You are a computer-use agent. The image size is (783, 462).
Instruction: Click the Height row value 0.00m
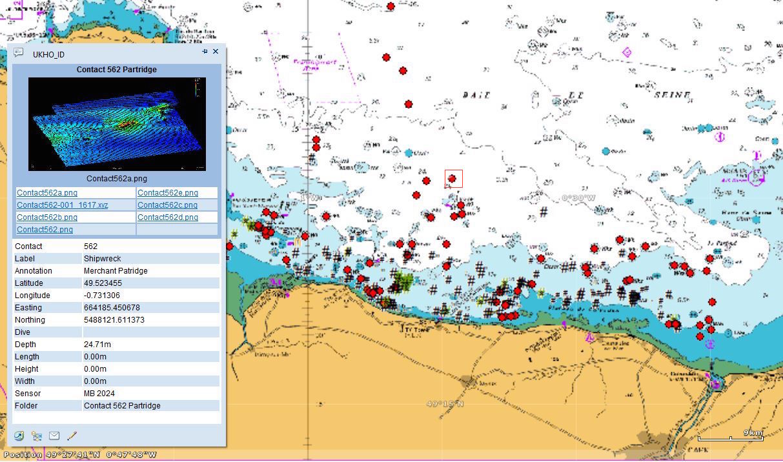(95, 369)
